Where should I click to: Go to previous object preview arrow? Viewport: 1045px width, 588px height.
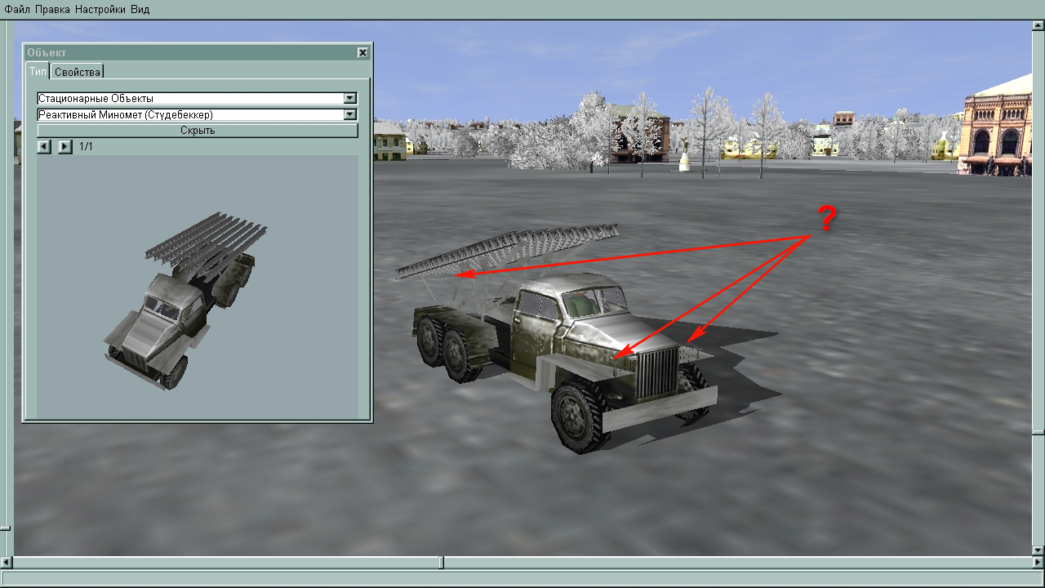click(x=44, y=147)
